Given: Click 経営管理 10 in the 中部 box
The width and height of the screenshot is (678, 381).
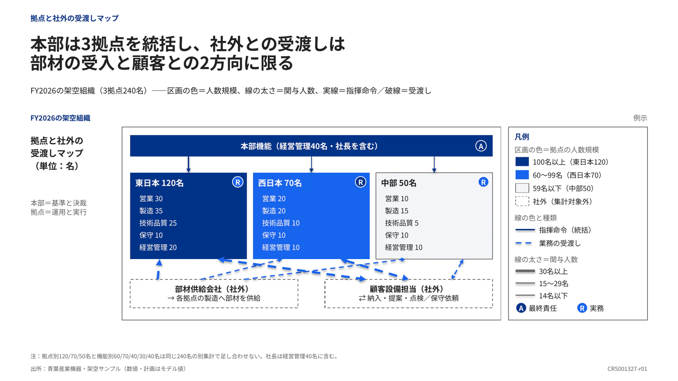Looking at the screenshot, I should coord(404,248).
